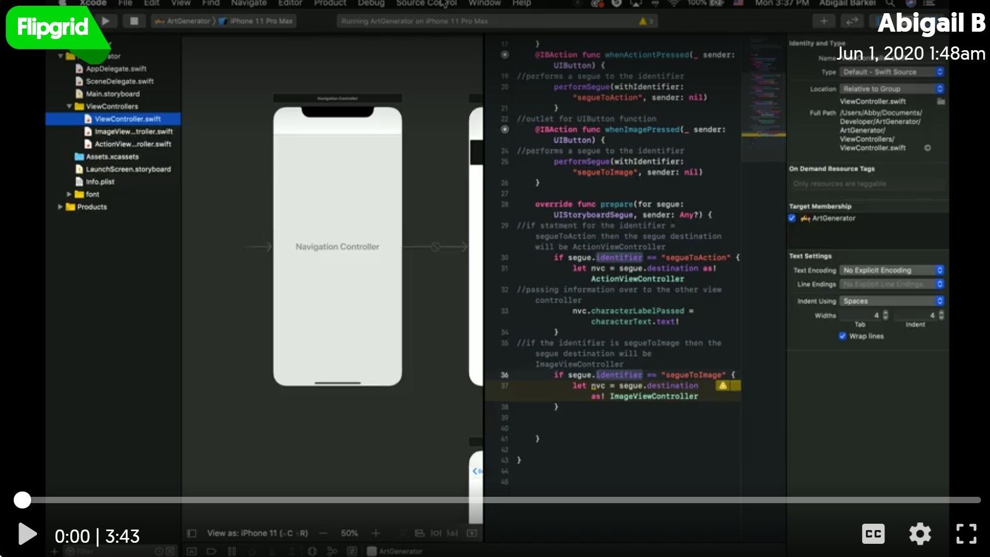Click the Xcode Stop button
990x557 pixels.
click(134, 21)
